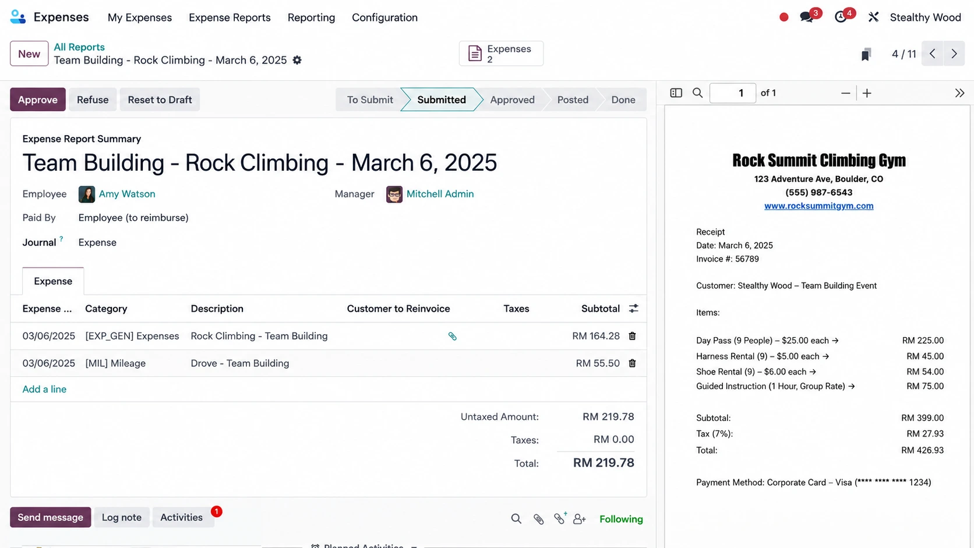Open the gear actions menu beside report title
Image resolution: width=974 pixels, height=548 pixels.
[x=297, y=60]
